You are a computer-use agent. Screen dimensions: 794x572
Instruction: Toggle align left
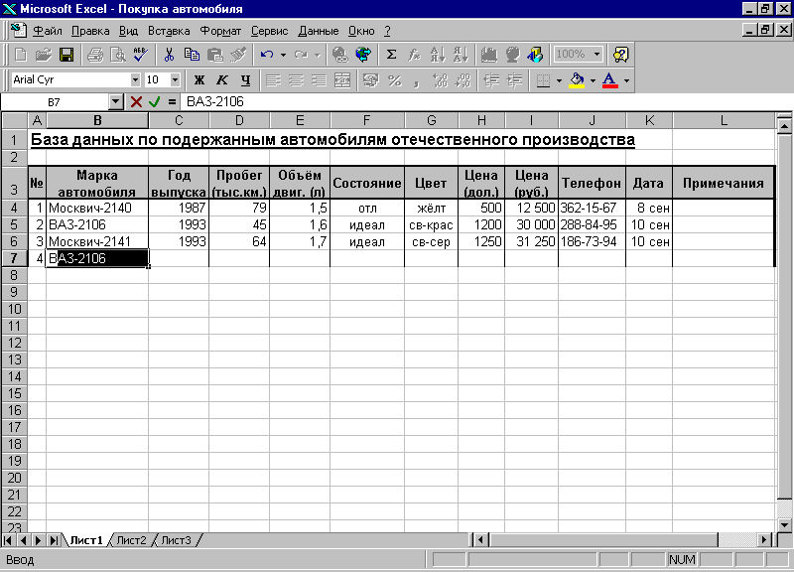(x=274, y=80)
